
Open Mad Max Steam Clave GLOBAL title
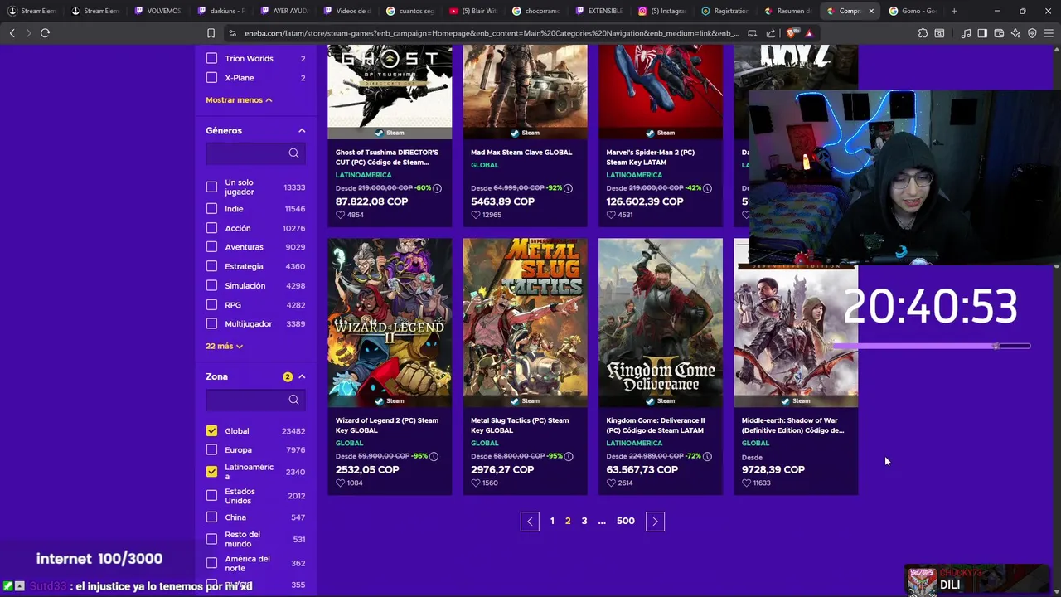(521, 153)
